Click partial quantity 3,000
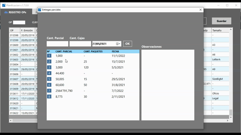Screen dimensions: 241x135 click(59, 67)
